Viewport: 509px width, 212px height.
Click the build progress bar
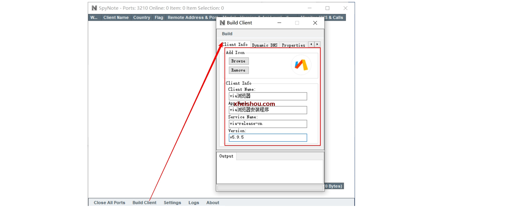(270, 188)
